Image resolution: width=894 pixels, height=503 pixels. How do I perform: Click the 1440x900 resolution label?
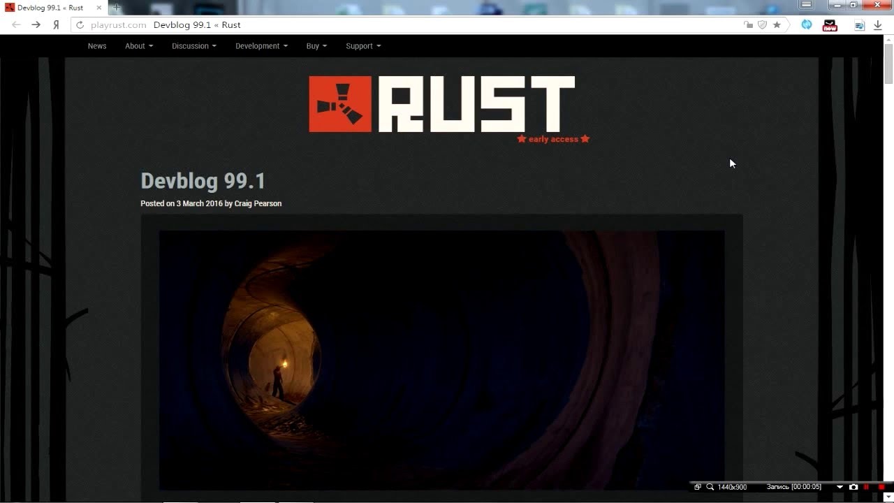point(732,487)
